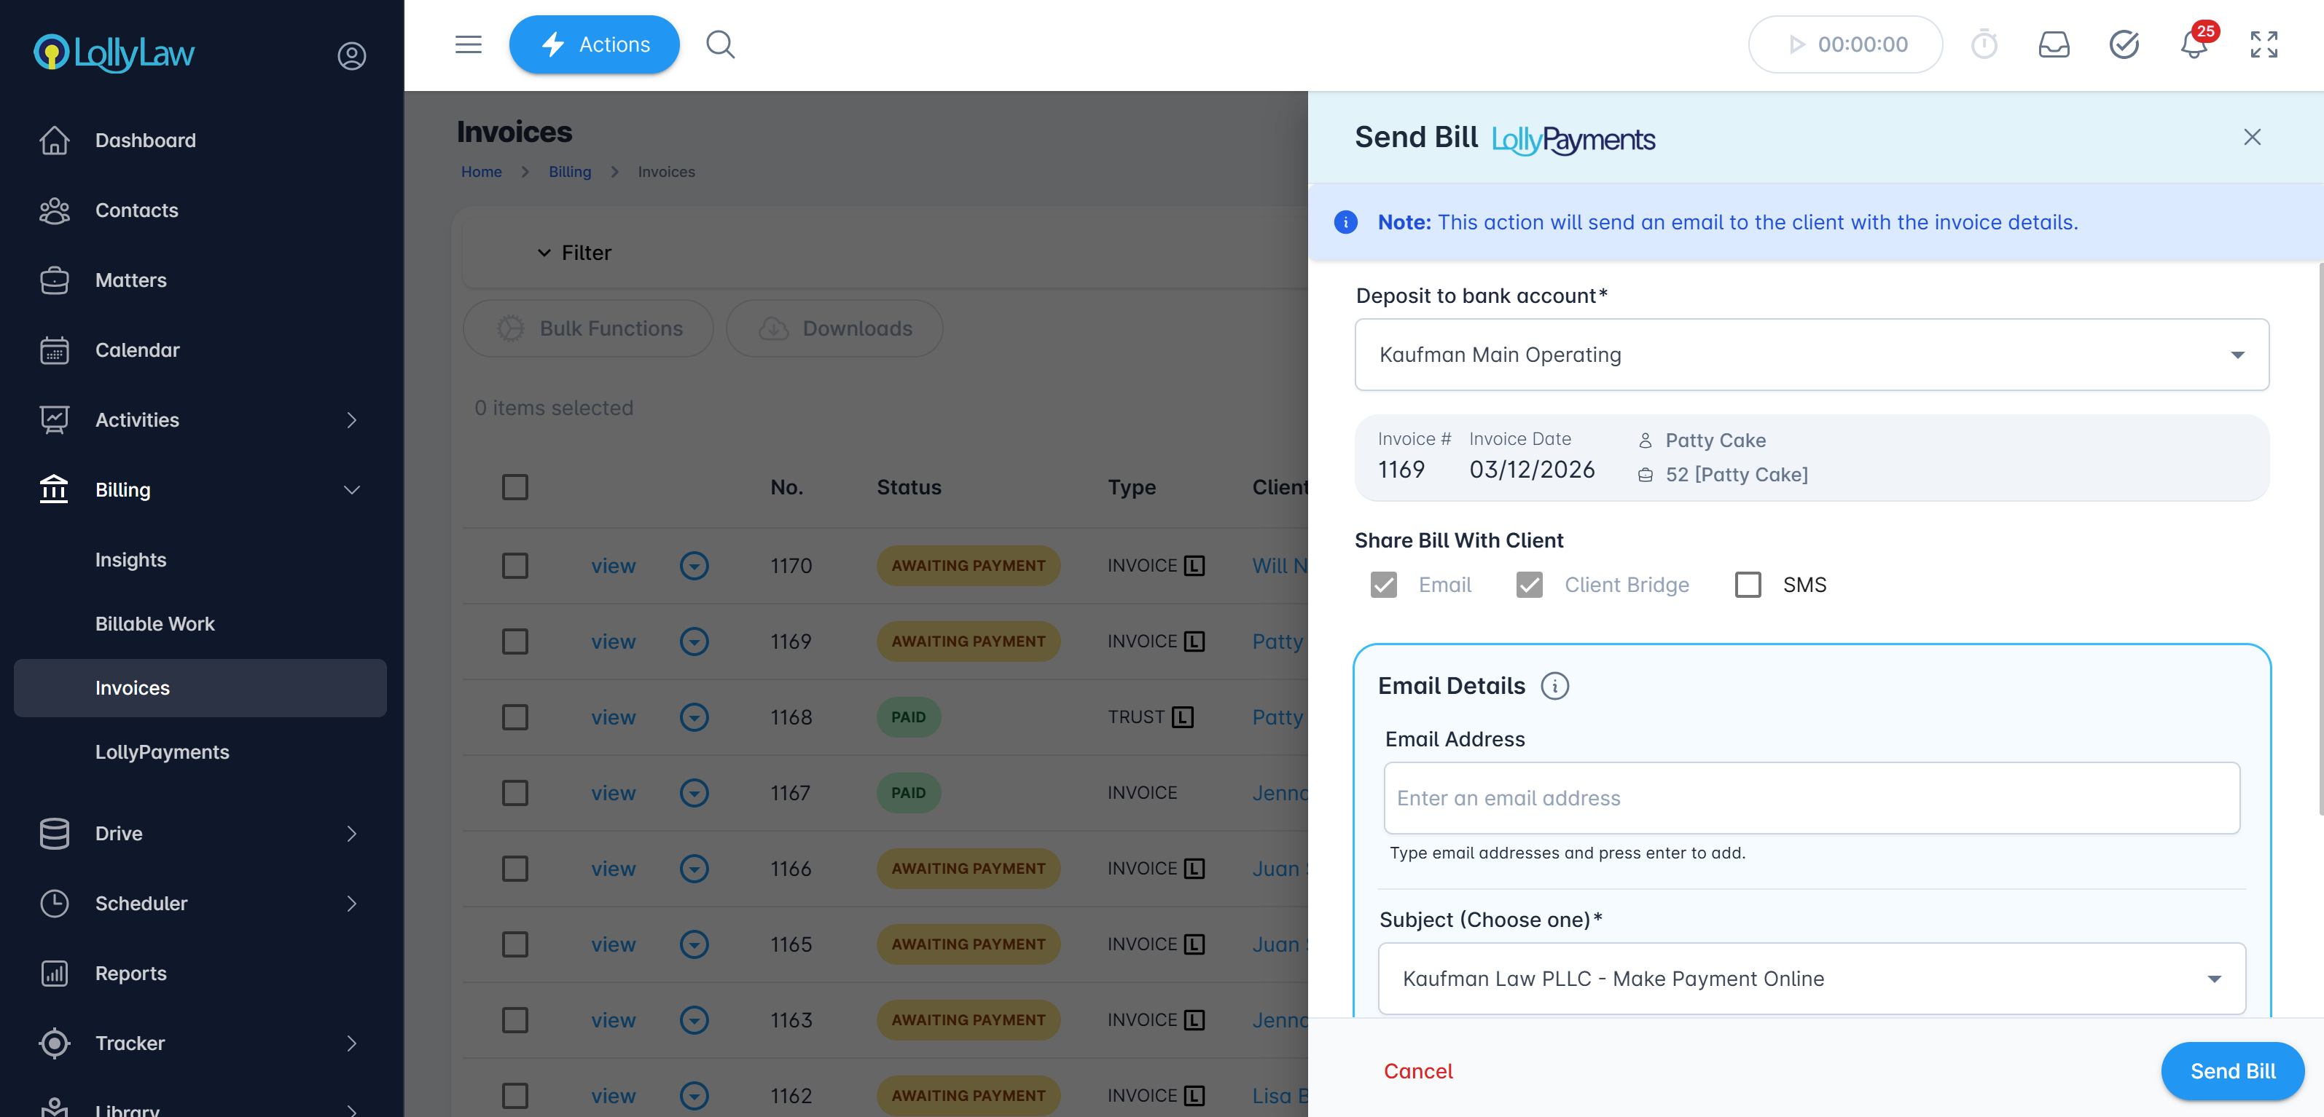This screenshot has width=2324, height=1117.
Task: Collapse the Billing sidebar section
Action: [352, 489]
